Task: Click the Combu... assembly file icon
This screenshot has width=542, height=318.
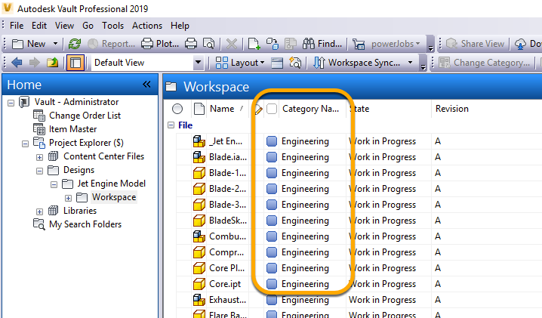Action: (199, 236)
